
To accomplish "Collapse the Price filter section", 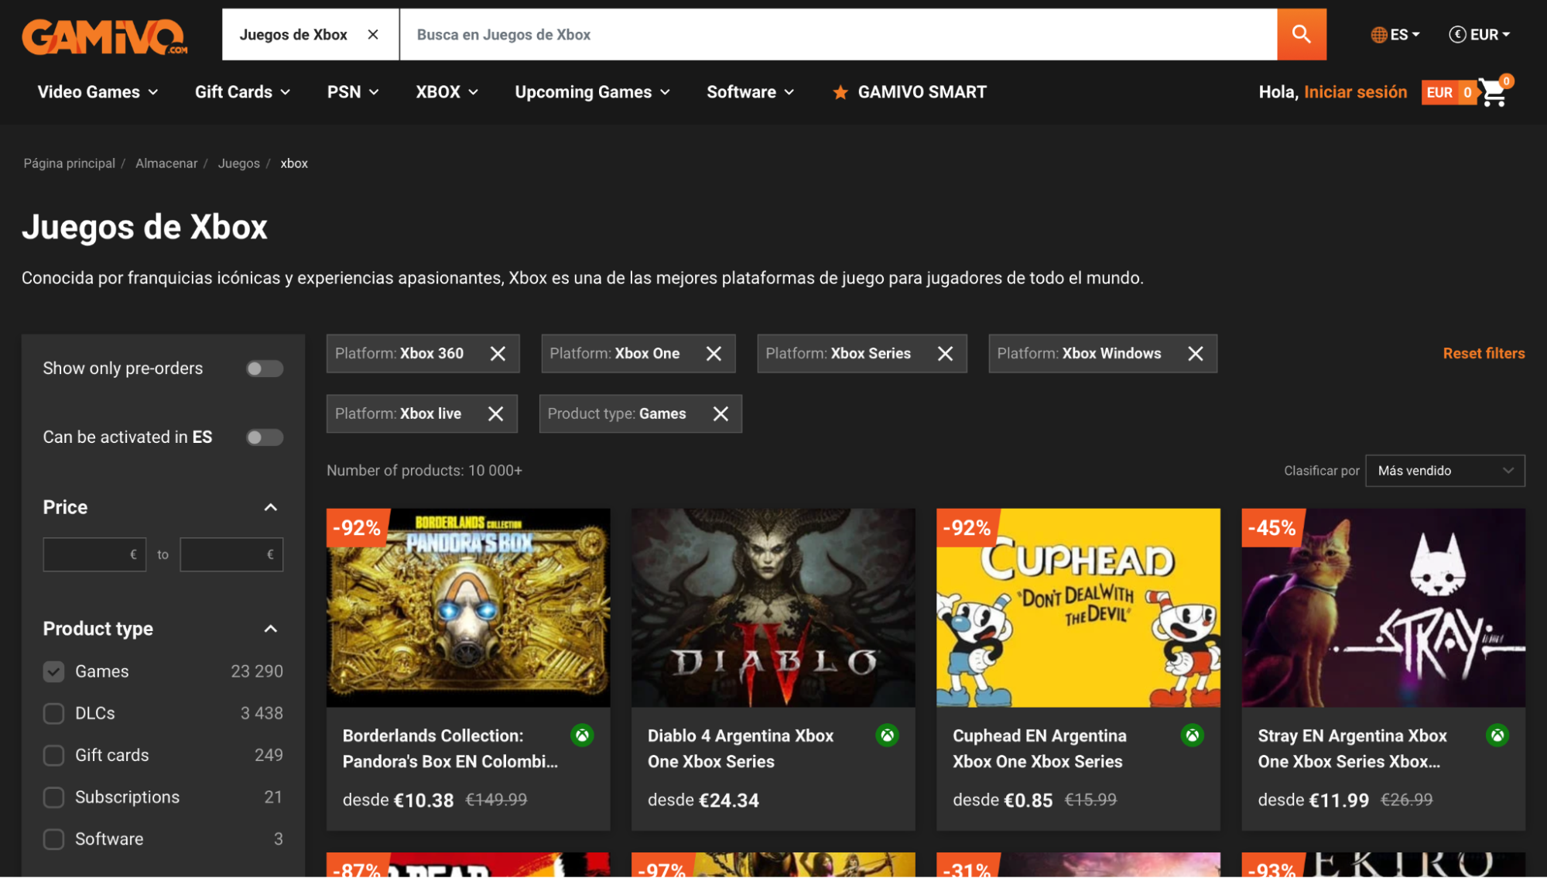I will point(270,508).
